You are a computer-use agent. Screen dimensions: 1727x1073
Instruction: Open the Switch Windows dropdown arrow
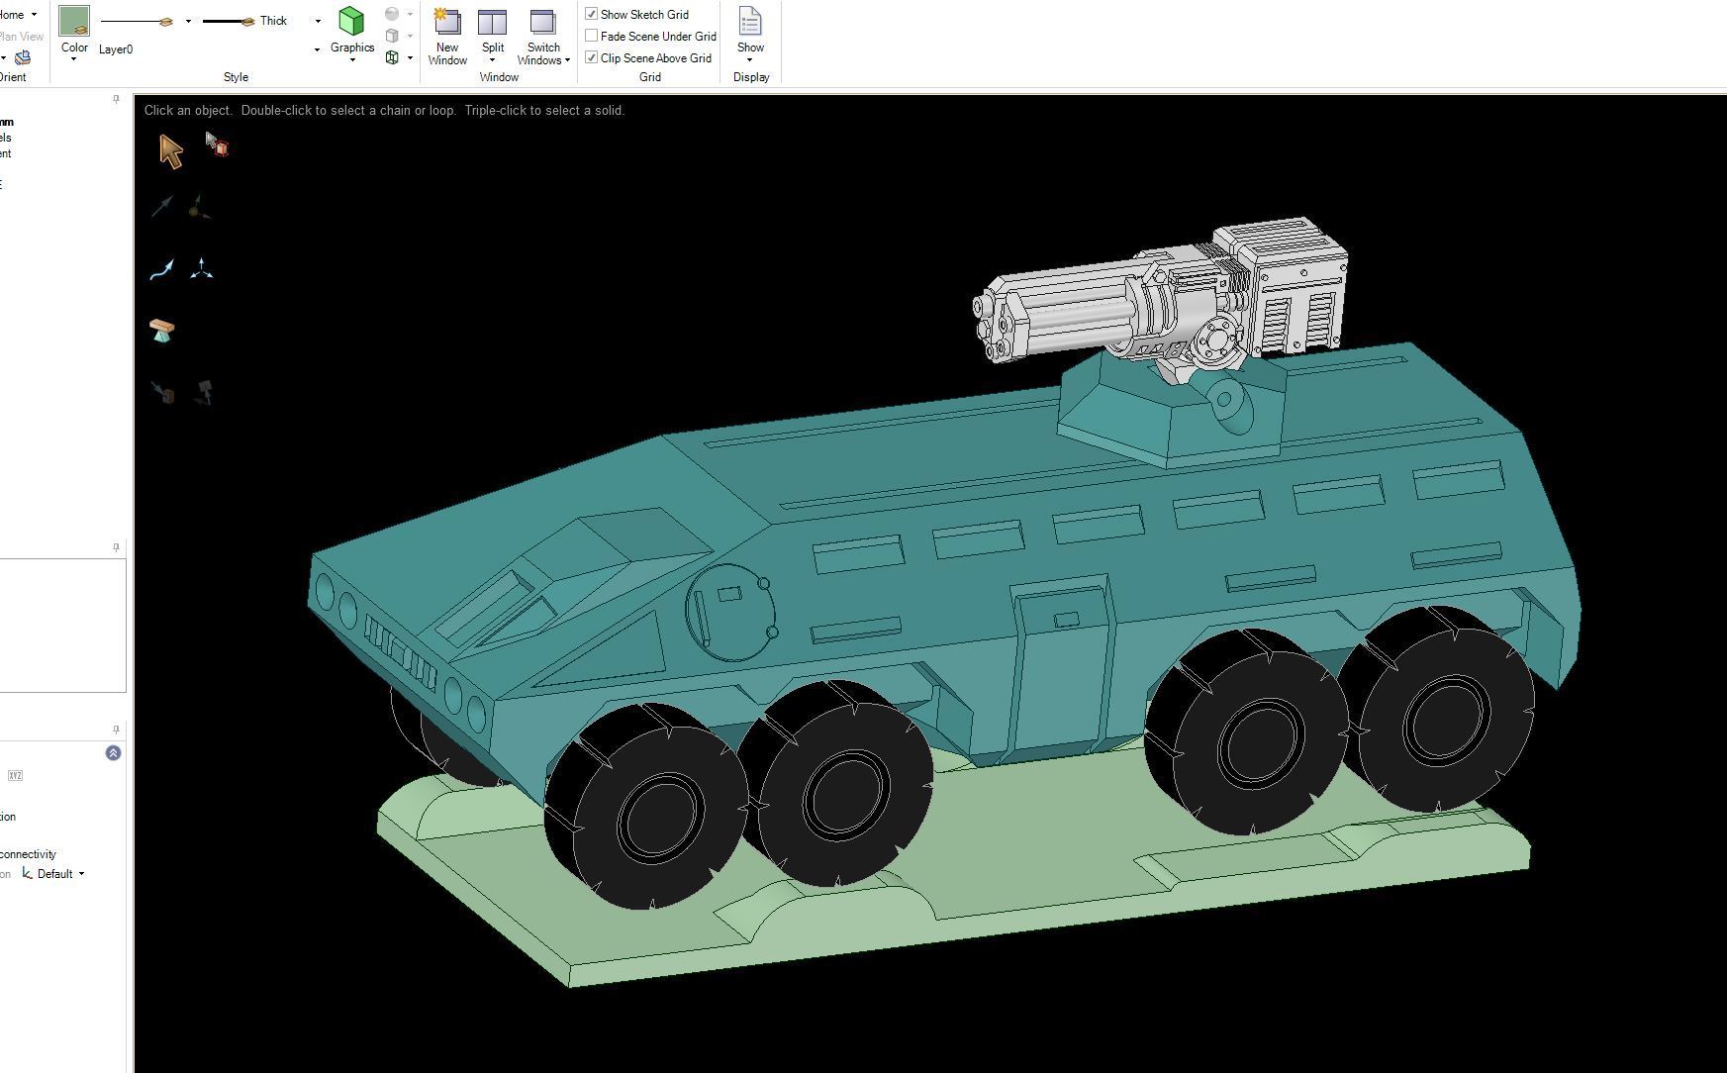click(x=567, y=60)
